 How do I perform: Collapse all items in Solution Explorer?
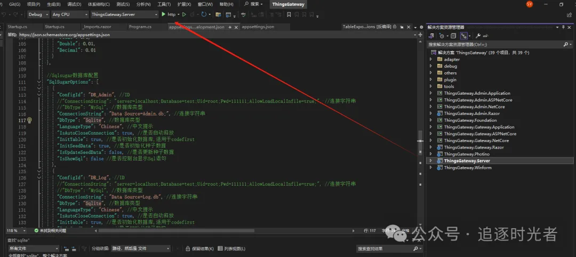[x=453, y=36]
